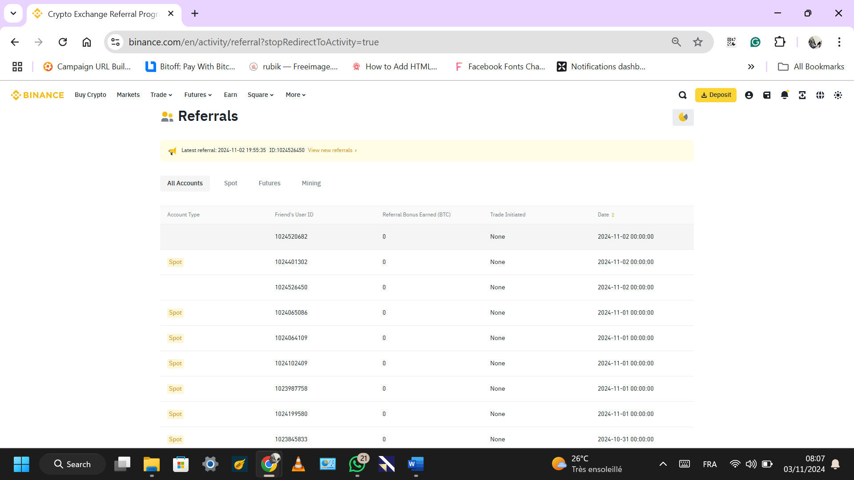Click the browser address bar
The image size is (854, 480).
tap(391, 42)
